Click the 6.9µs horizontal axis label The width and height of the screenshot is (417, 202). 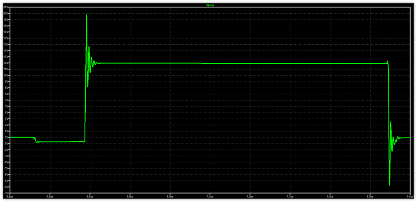point(130,197)
